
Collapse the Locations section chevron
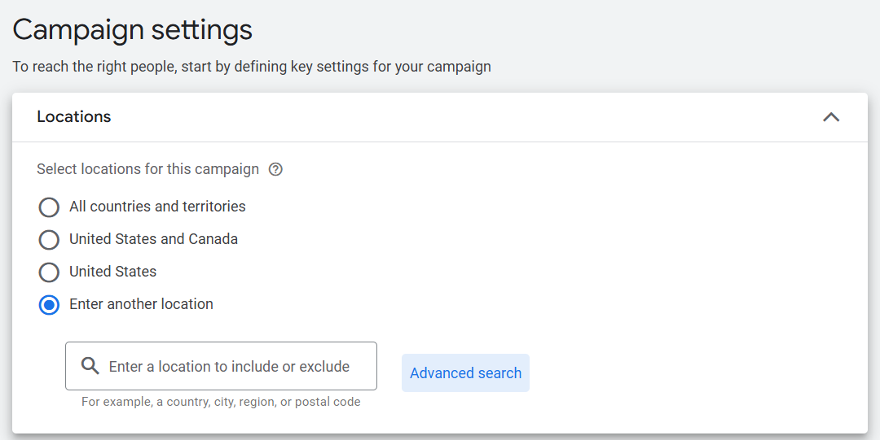tap(830, 117)
